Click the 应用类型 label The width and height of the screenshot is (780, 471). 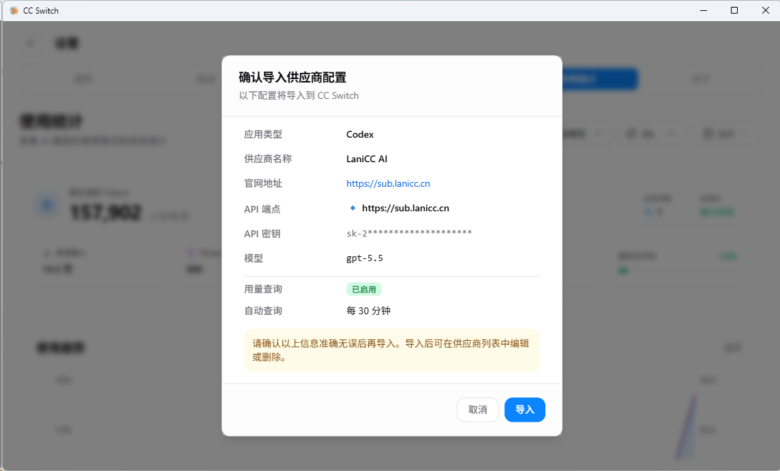coord(262,134)
